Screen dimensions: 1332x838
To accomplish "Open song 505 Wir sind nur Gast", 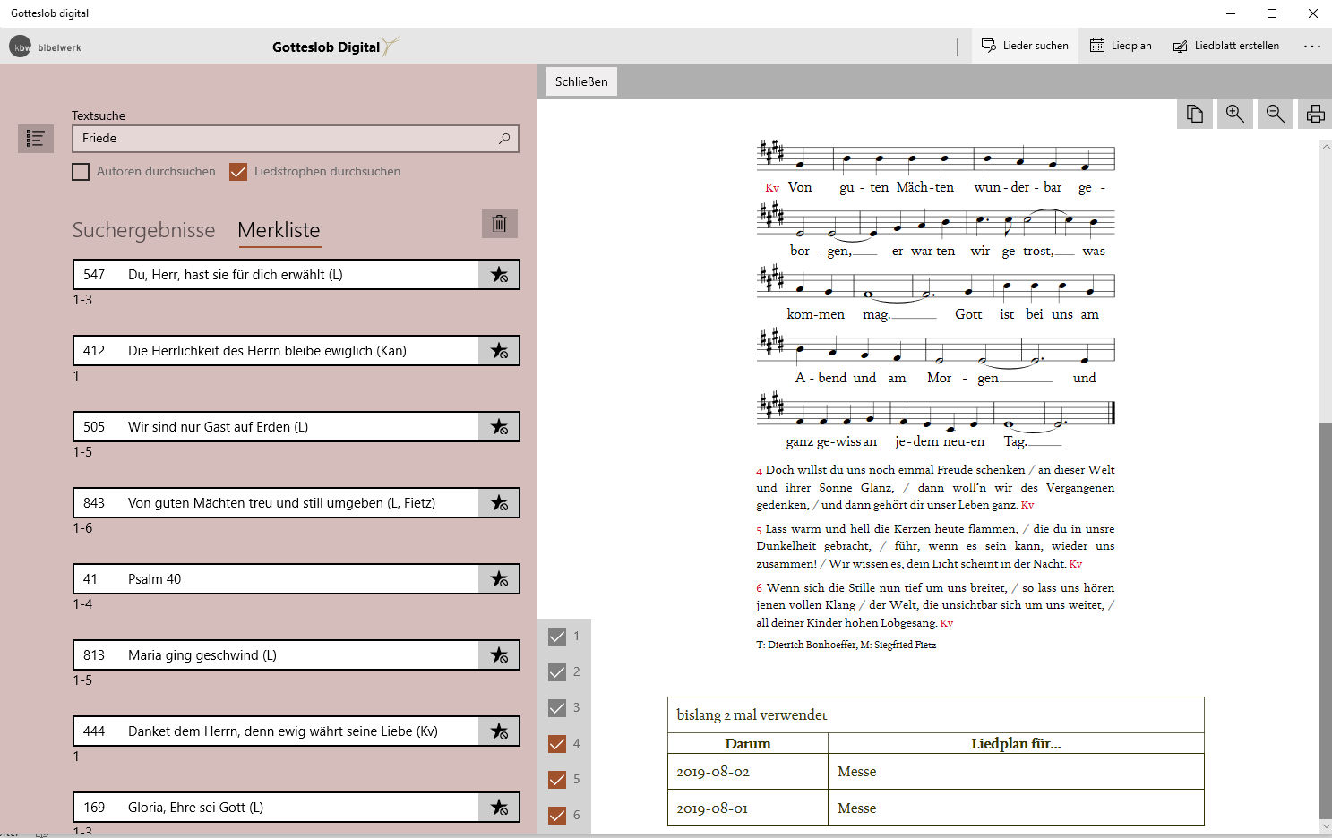I will pyautogui.click(x=276, y=427).
